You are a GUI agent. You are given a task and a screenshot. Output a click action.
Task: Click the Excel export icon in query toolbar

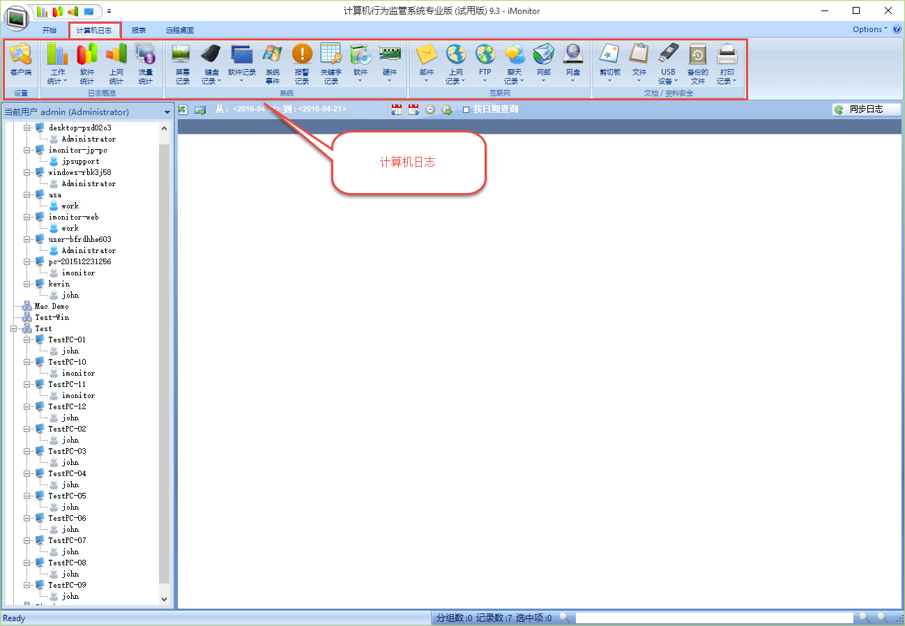[x=183, y=109]
